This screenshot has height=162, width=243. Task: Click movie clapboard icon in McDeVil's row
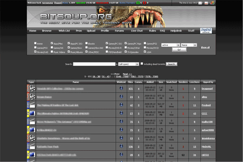(x=32, y=147)
